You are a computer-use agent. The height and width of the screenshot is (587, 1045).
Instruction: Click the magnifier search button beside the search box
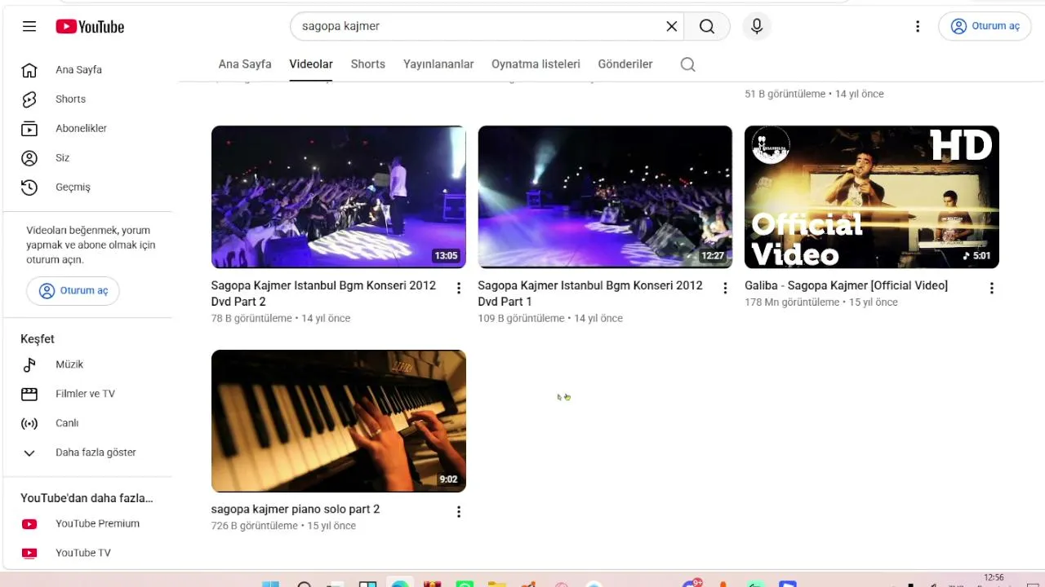(x=707, y=26)
